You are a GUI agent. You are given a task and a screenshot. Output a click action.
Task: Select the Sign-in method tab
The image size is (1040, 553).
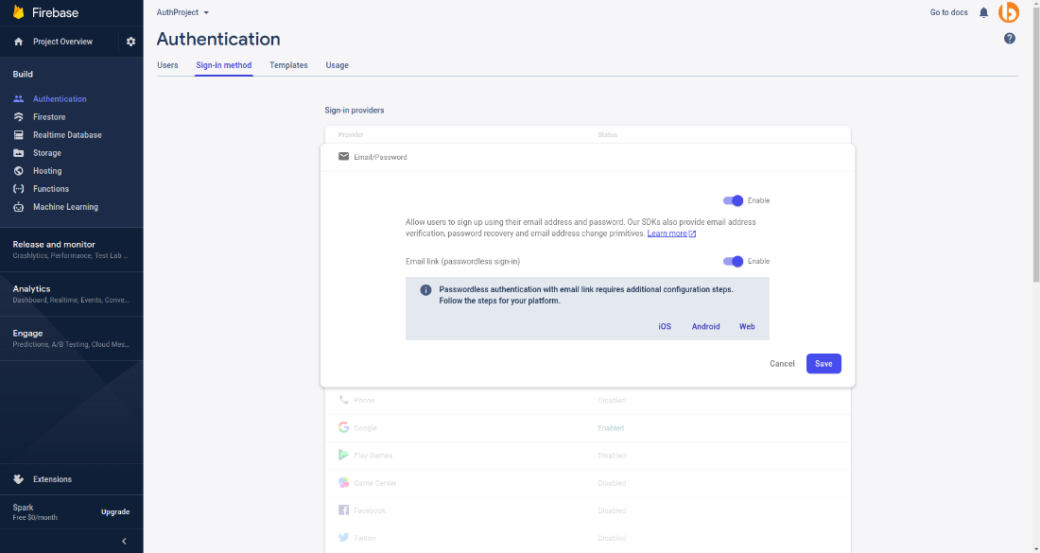[x=223, y=65]
